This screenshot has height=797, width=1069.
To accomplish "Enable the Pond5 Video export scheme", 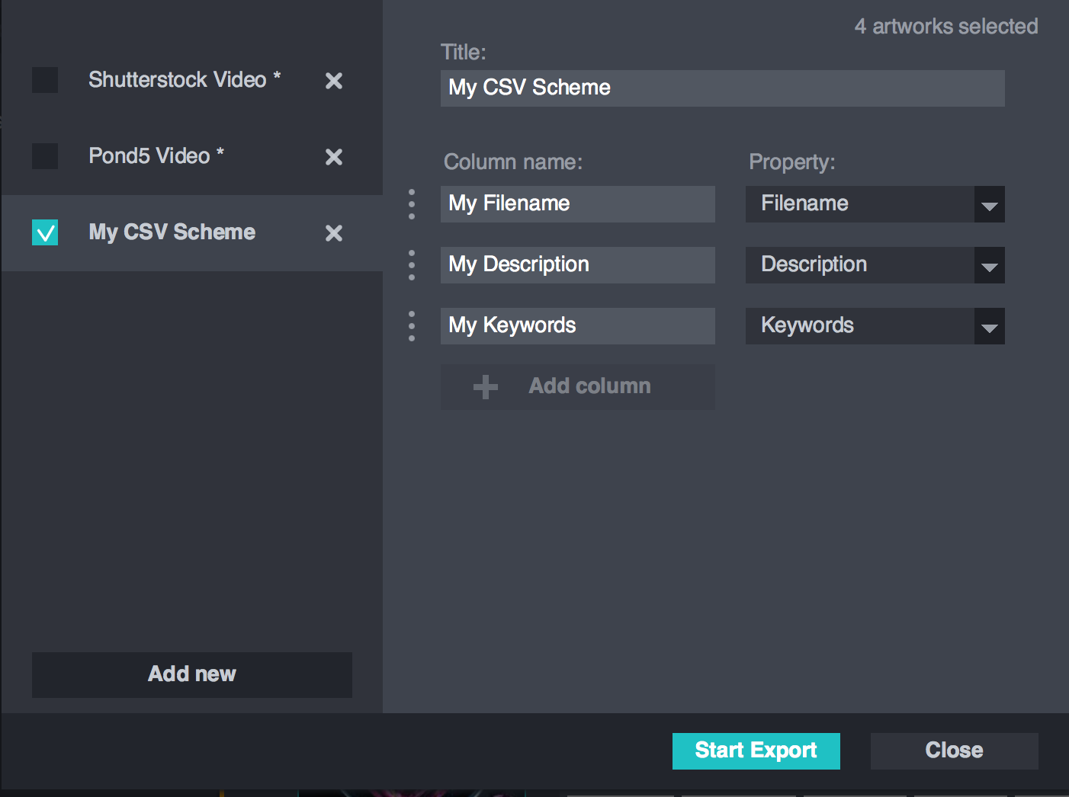I will (x=45, y=157).
